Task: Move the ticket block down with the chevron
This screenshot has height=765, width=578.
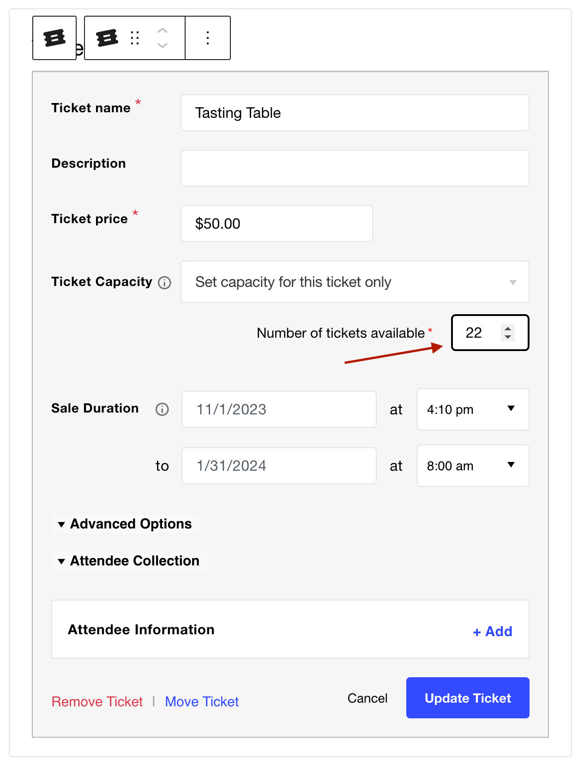Action: [162, 45]
